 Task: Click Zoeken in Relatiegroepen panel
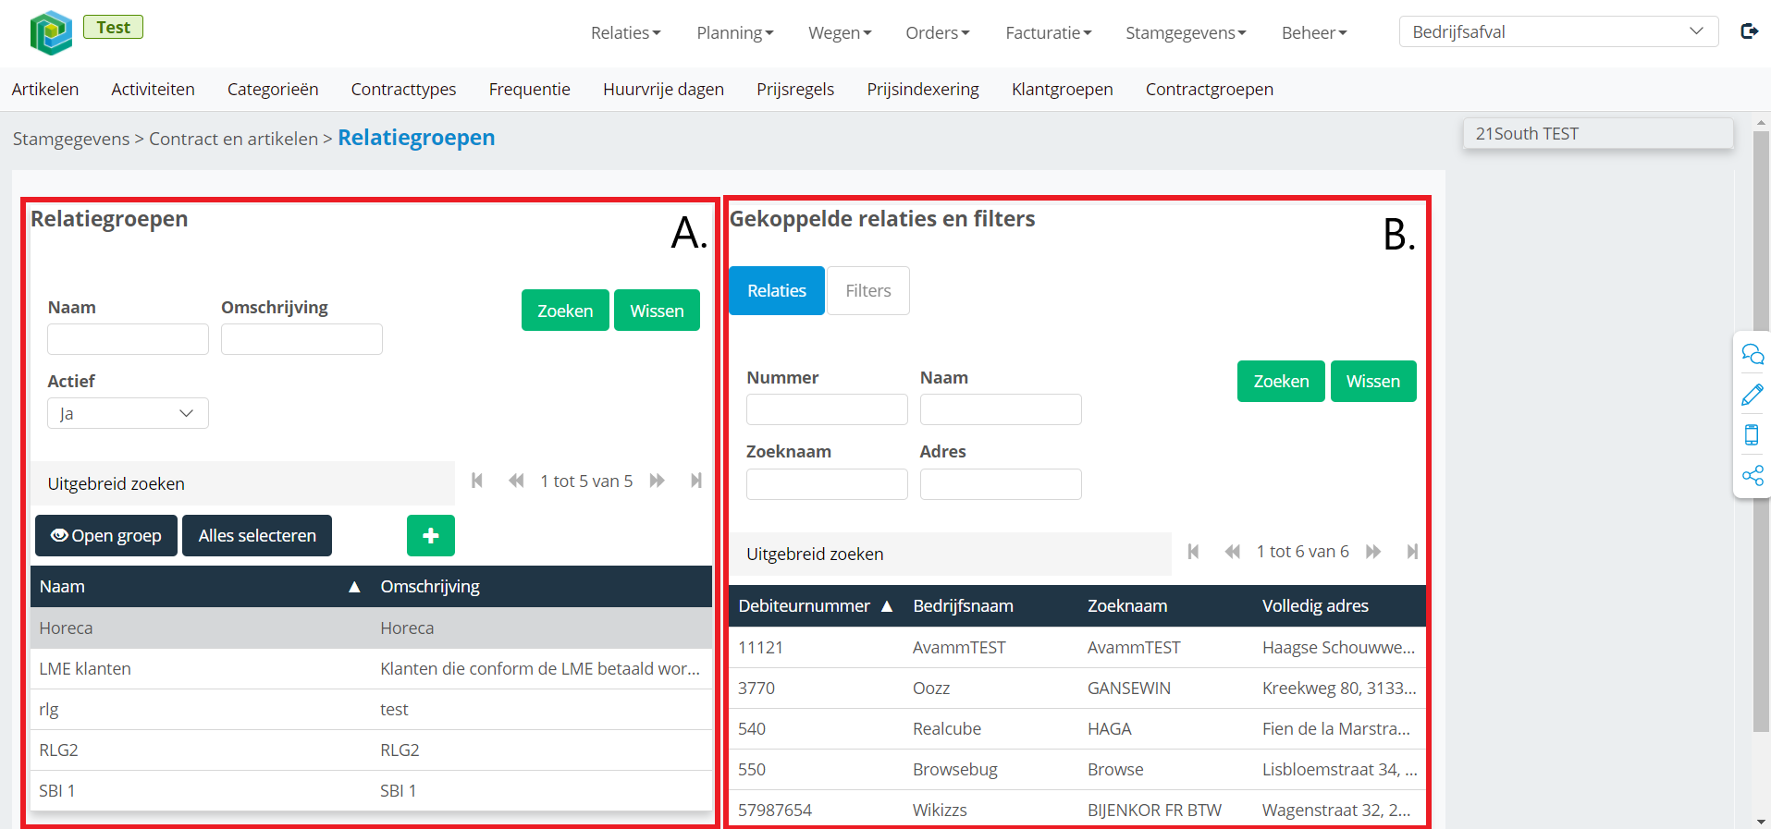click(x=565, y=311)
